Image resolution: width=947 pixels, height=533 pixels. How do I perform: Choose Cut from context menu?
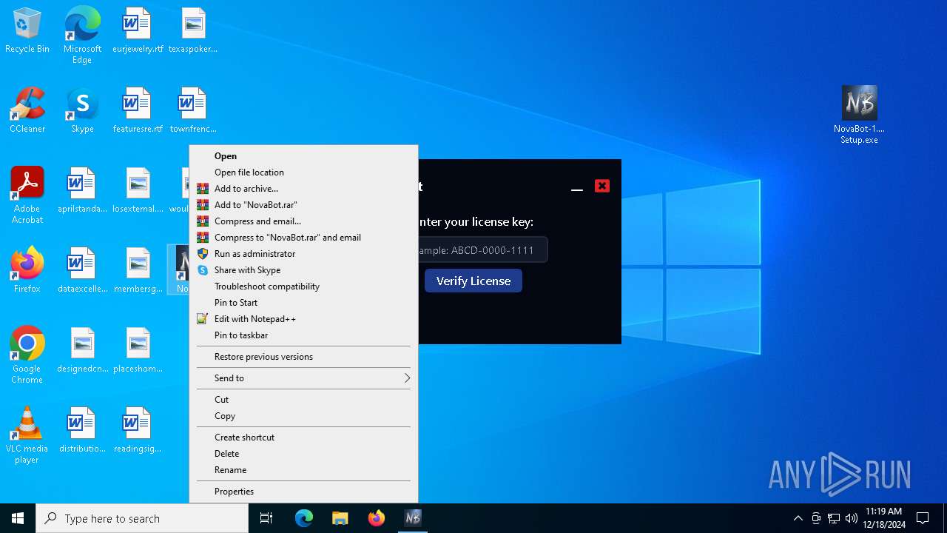tap(303, 400)
